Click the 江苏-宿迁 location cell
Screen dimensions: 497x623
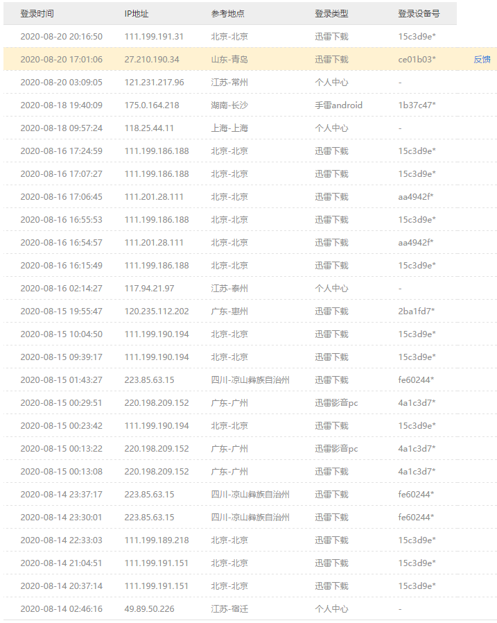point(229,609)
